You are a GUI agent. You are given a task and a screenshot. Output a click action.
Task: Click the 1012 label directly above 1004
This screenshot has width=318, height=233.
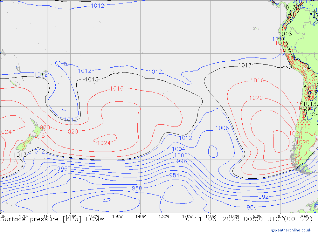185,138
